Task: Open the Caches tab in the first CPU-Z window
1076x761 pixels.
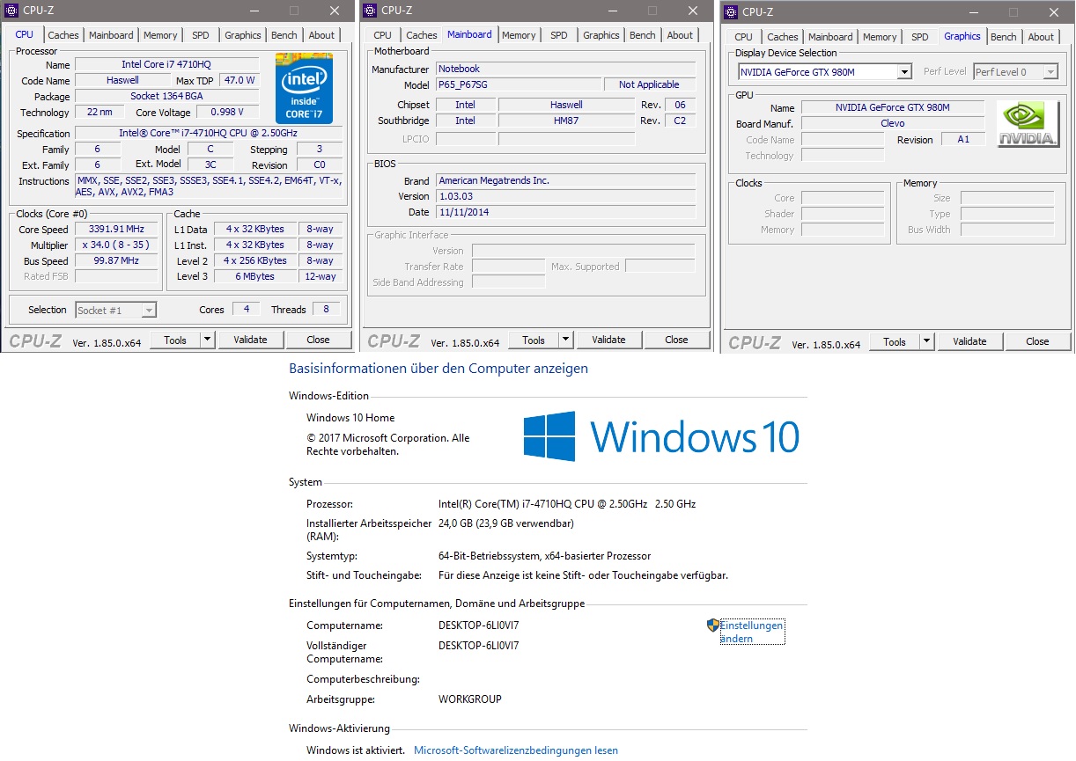Action: [x=63, y=35]
